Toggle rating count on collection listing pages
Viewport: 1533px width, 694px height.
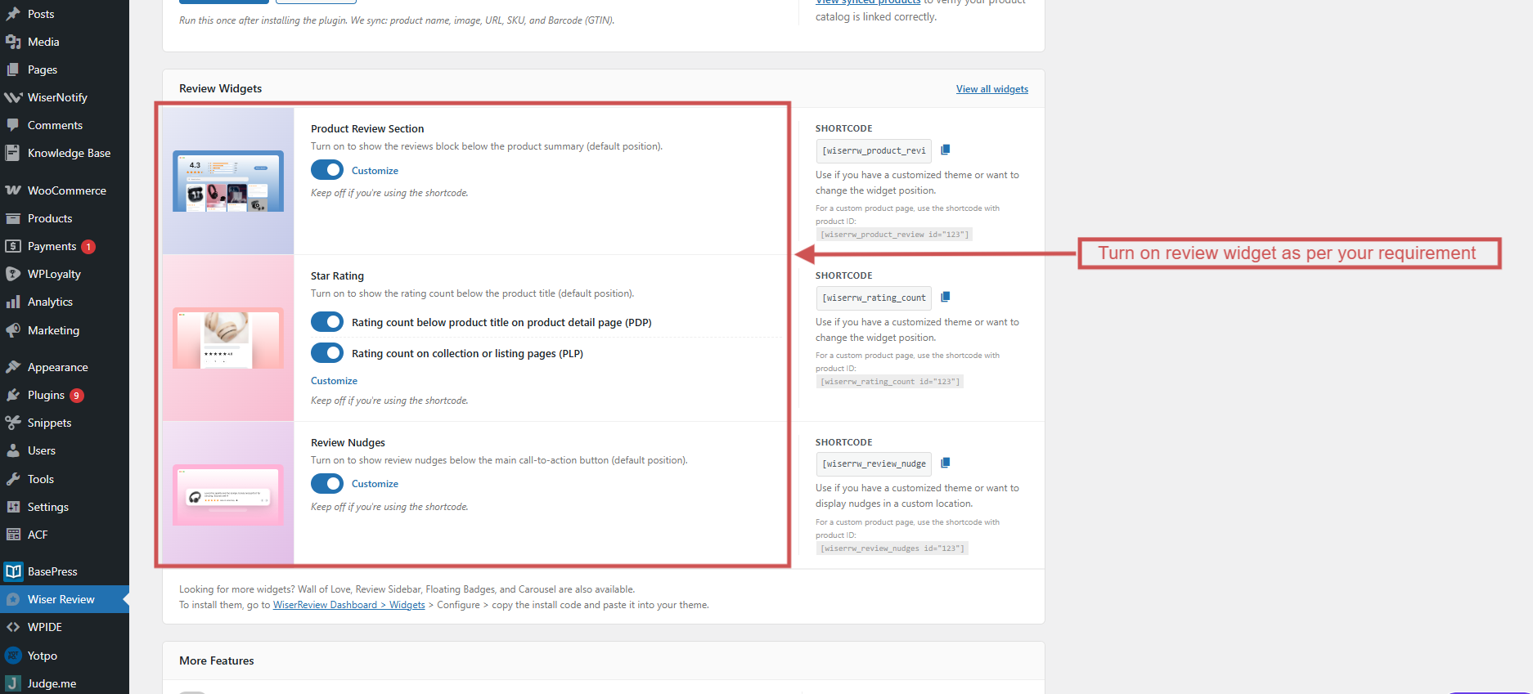[327, 353]
